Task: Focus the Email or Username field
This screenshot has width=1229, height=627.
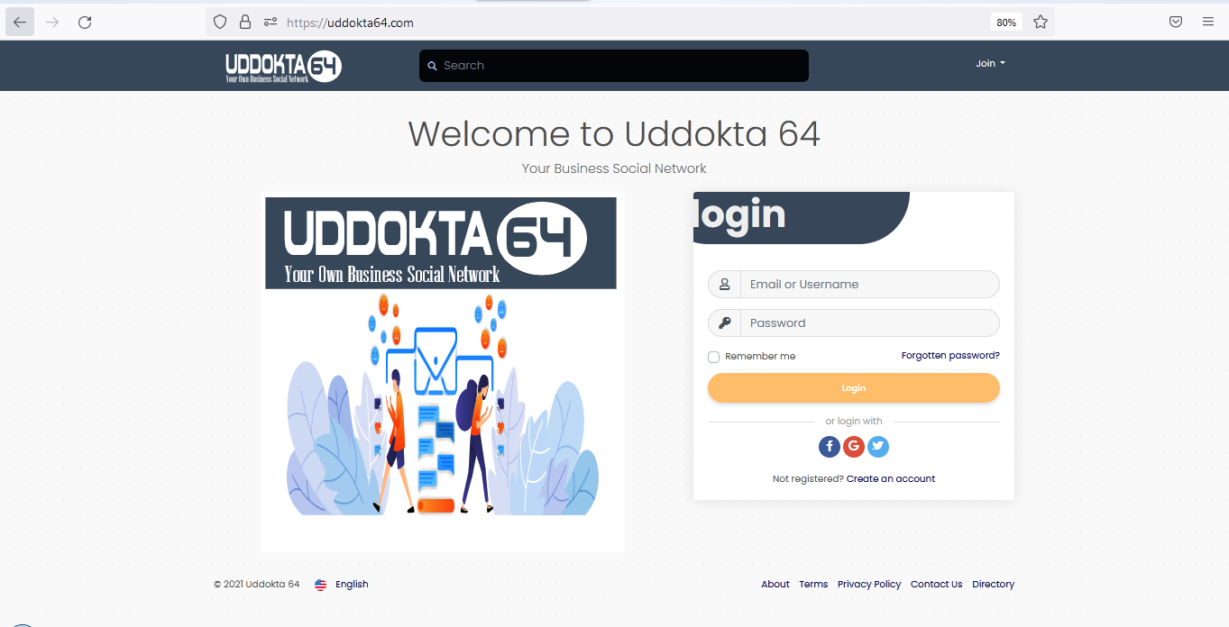Action: 854,285
